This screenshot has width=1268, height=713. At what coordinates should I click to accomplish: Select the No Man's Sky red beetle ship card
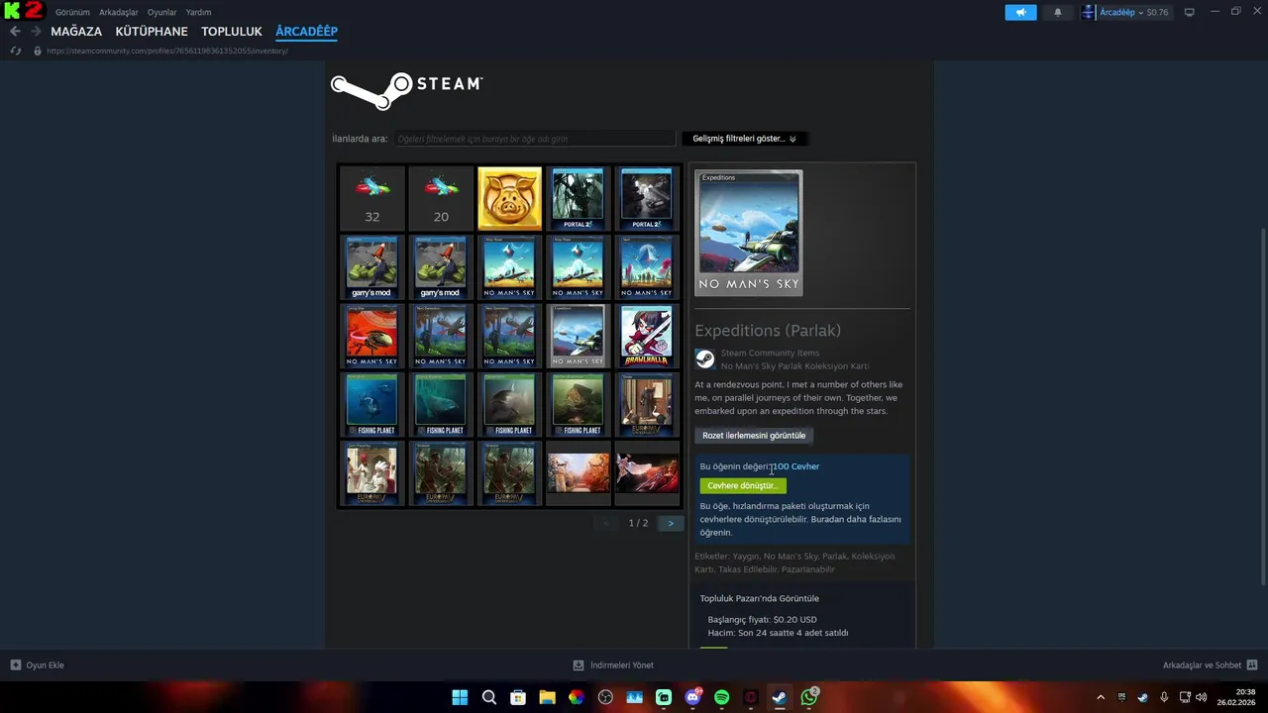click(x=371, y=336)
